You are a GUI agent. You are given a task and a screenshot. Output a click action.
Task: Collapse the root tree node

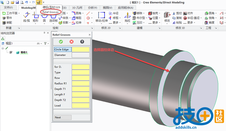tap(3, 48)
